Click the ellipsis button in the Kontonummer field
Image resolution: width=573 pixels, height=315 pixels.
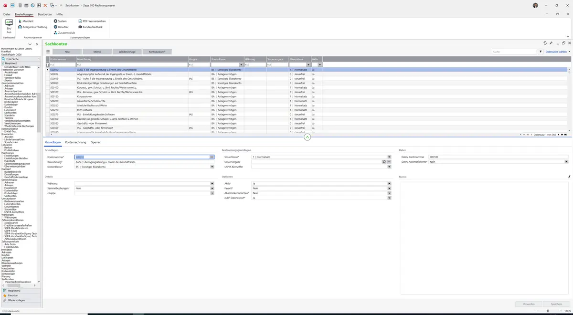212,157
